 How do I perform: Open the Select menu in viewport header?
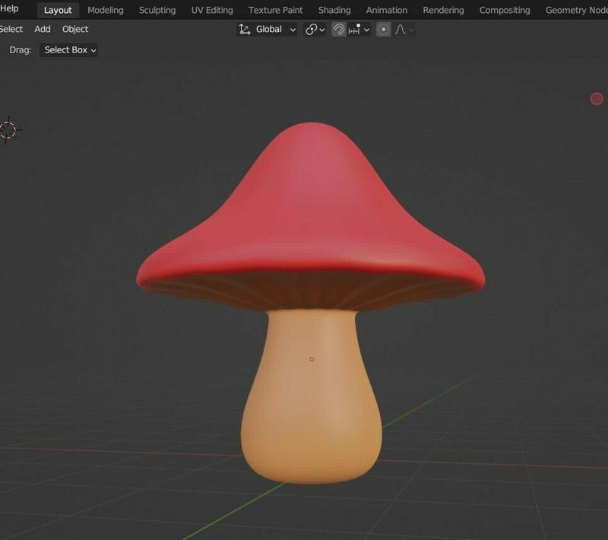[11, 29]
